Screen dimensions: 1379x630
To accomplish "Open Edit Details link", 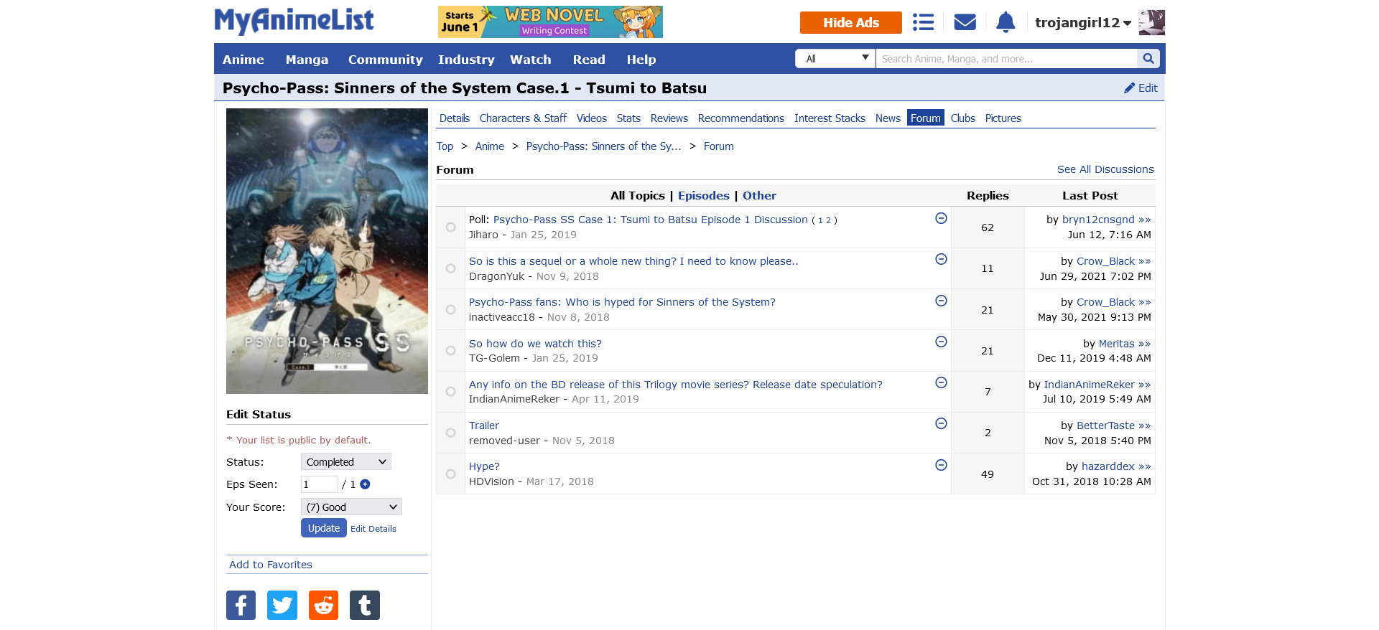I will [x=373, y=529].
